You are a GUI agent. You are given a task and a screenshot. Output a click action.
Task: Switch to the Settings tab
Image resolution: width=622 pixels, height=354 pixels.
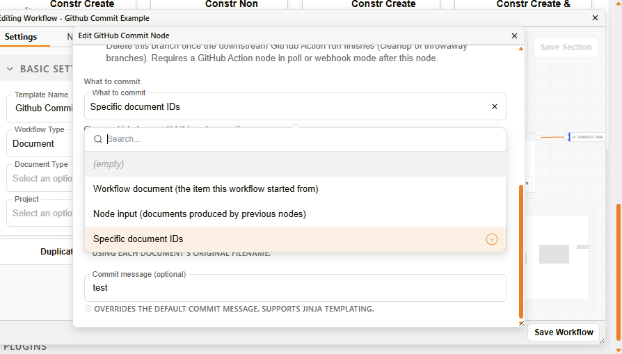[21, 37]
